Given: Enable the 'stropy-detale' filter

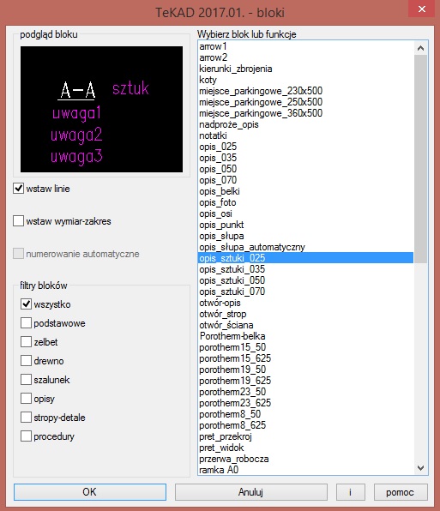Looking at the screenshot, I should (x=26, y=418).
